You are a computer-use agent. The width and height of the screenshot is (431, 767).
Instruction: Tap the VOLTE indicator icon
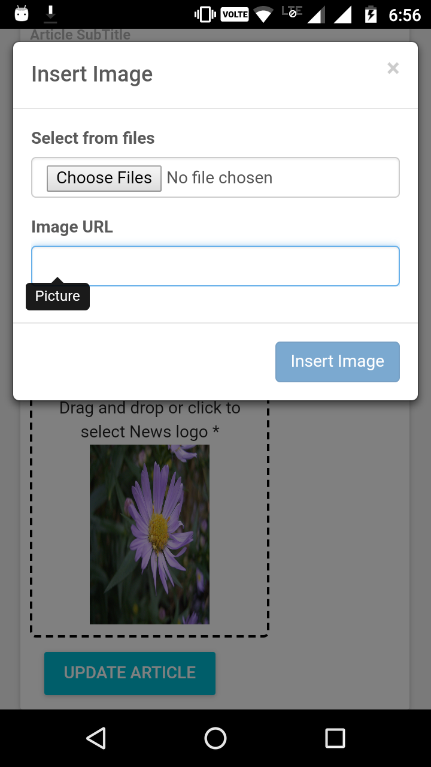pyautogui.click(x=234, y=13)
